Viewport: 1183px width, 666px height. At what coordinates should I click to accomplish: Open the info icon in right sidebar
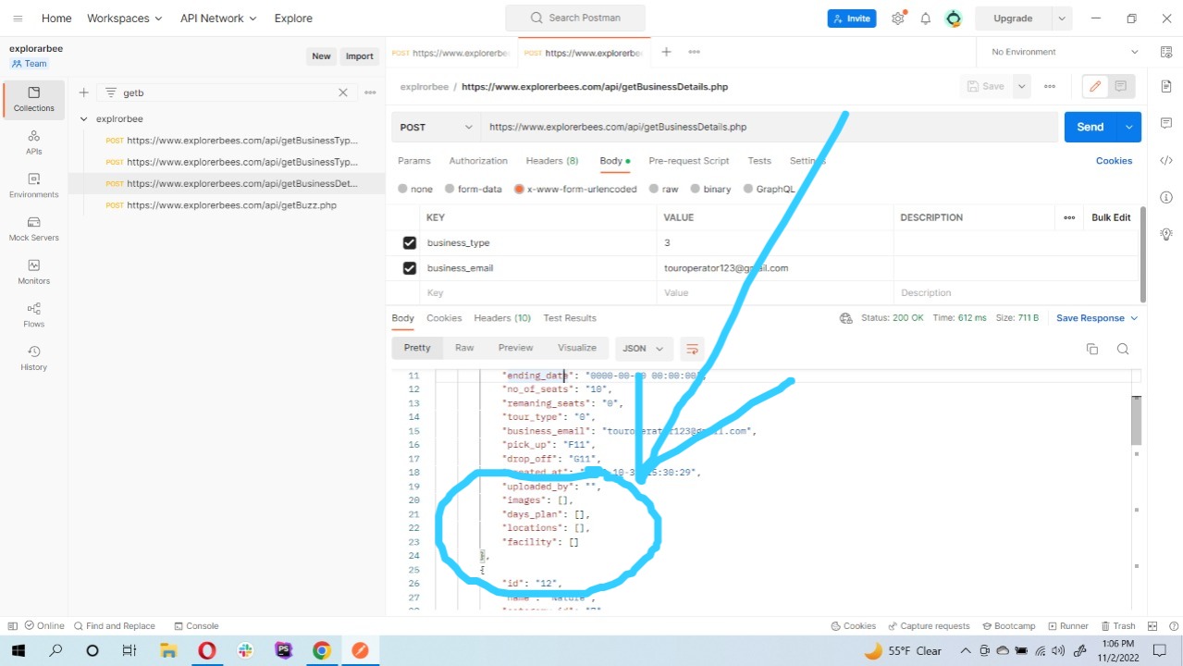[x=1166, y=197]
